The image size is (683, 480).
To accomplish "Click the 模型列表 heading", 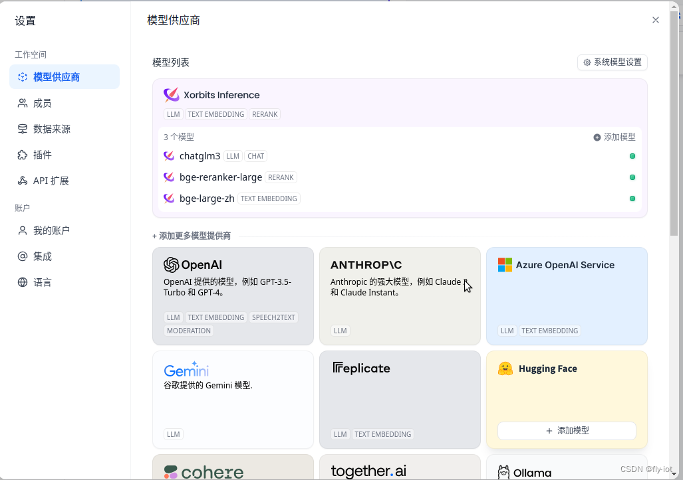I will 171,62.
